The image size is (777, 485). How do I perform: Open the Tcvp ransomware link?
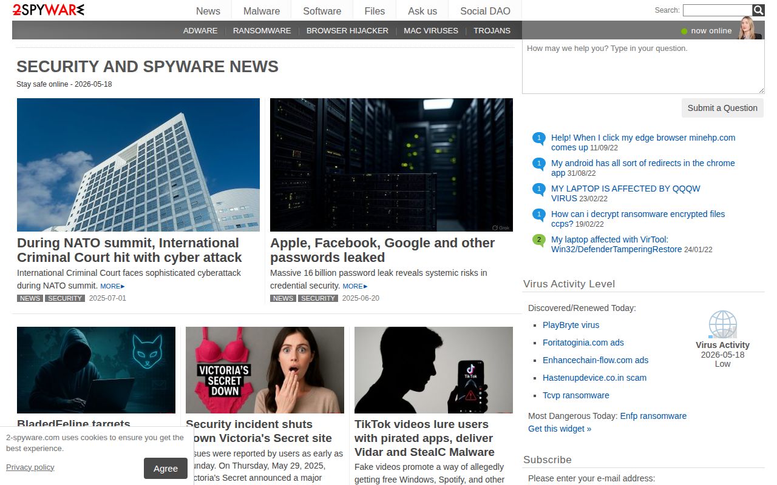coord(576,395)
